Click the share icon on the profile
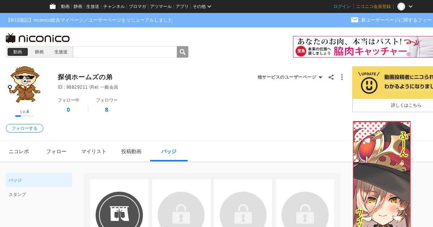 point(331,77)
